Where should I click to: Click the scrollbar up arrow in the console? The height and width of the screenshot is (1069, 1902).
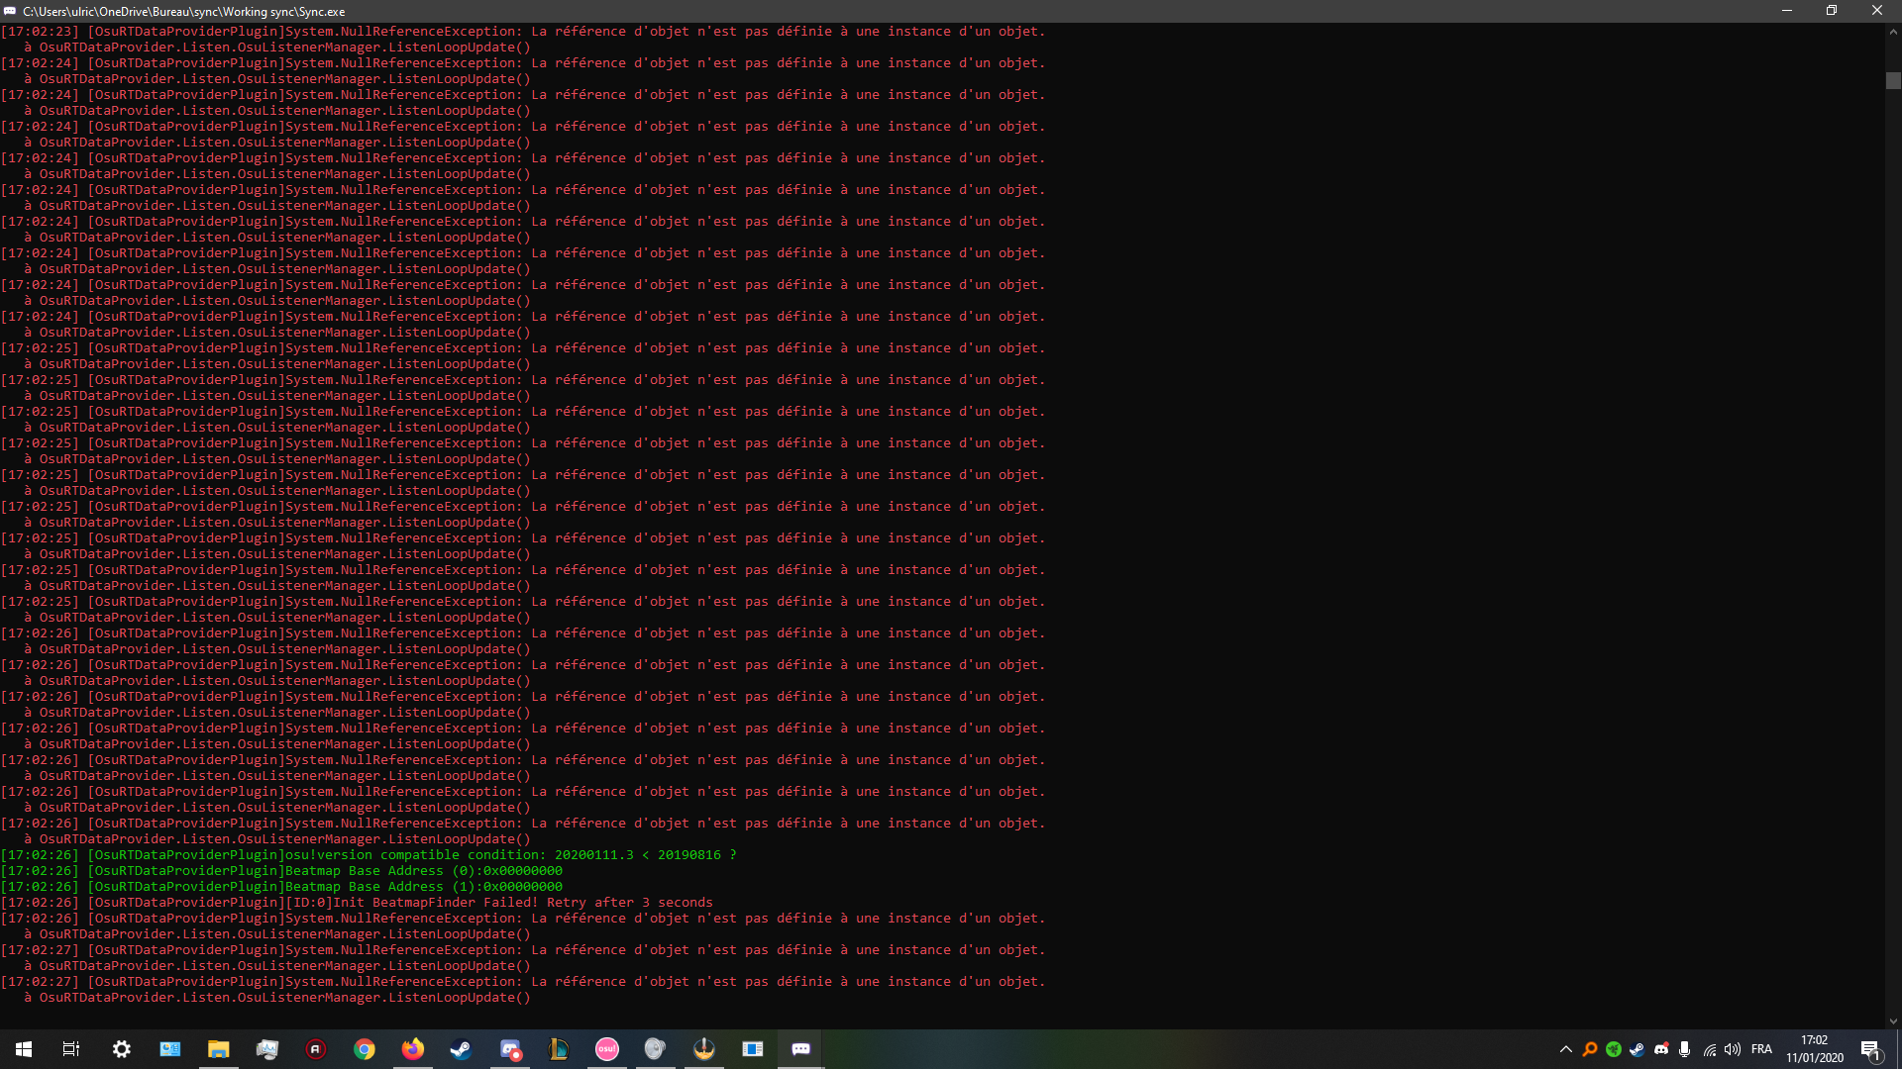click(1893, 32)
